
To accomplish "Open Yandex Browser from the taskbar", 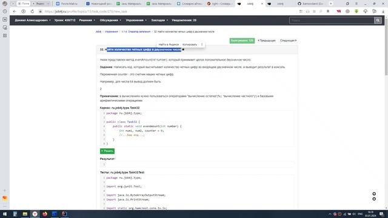I will (35, 214).
